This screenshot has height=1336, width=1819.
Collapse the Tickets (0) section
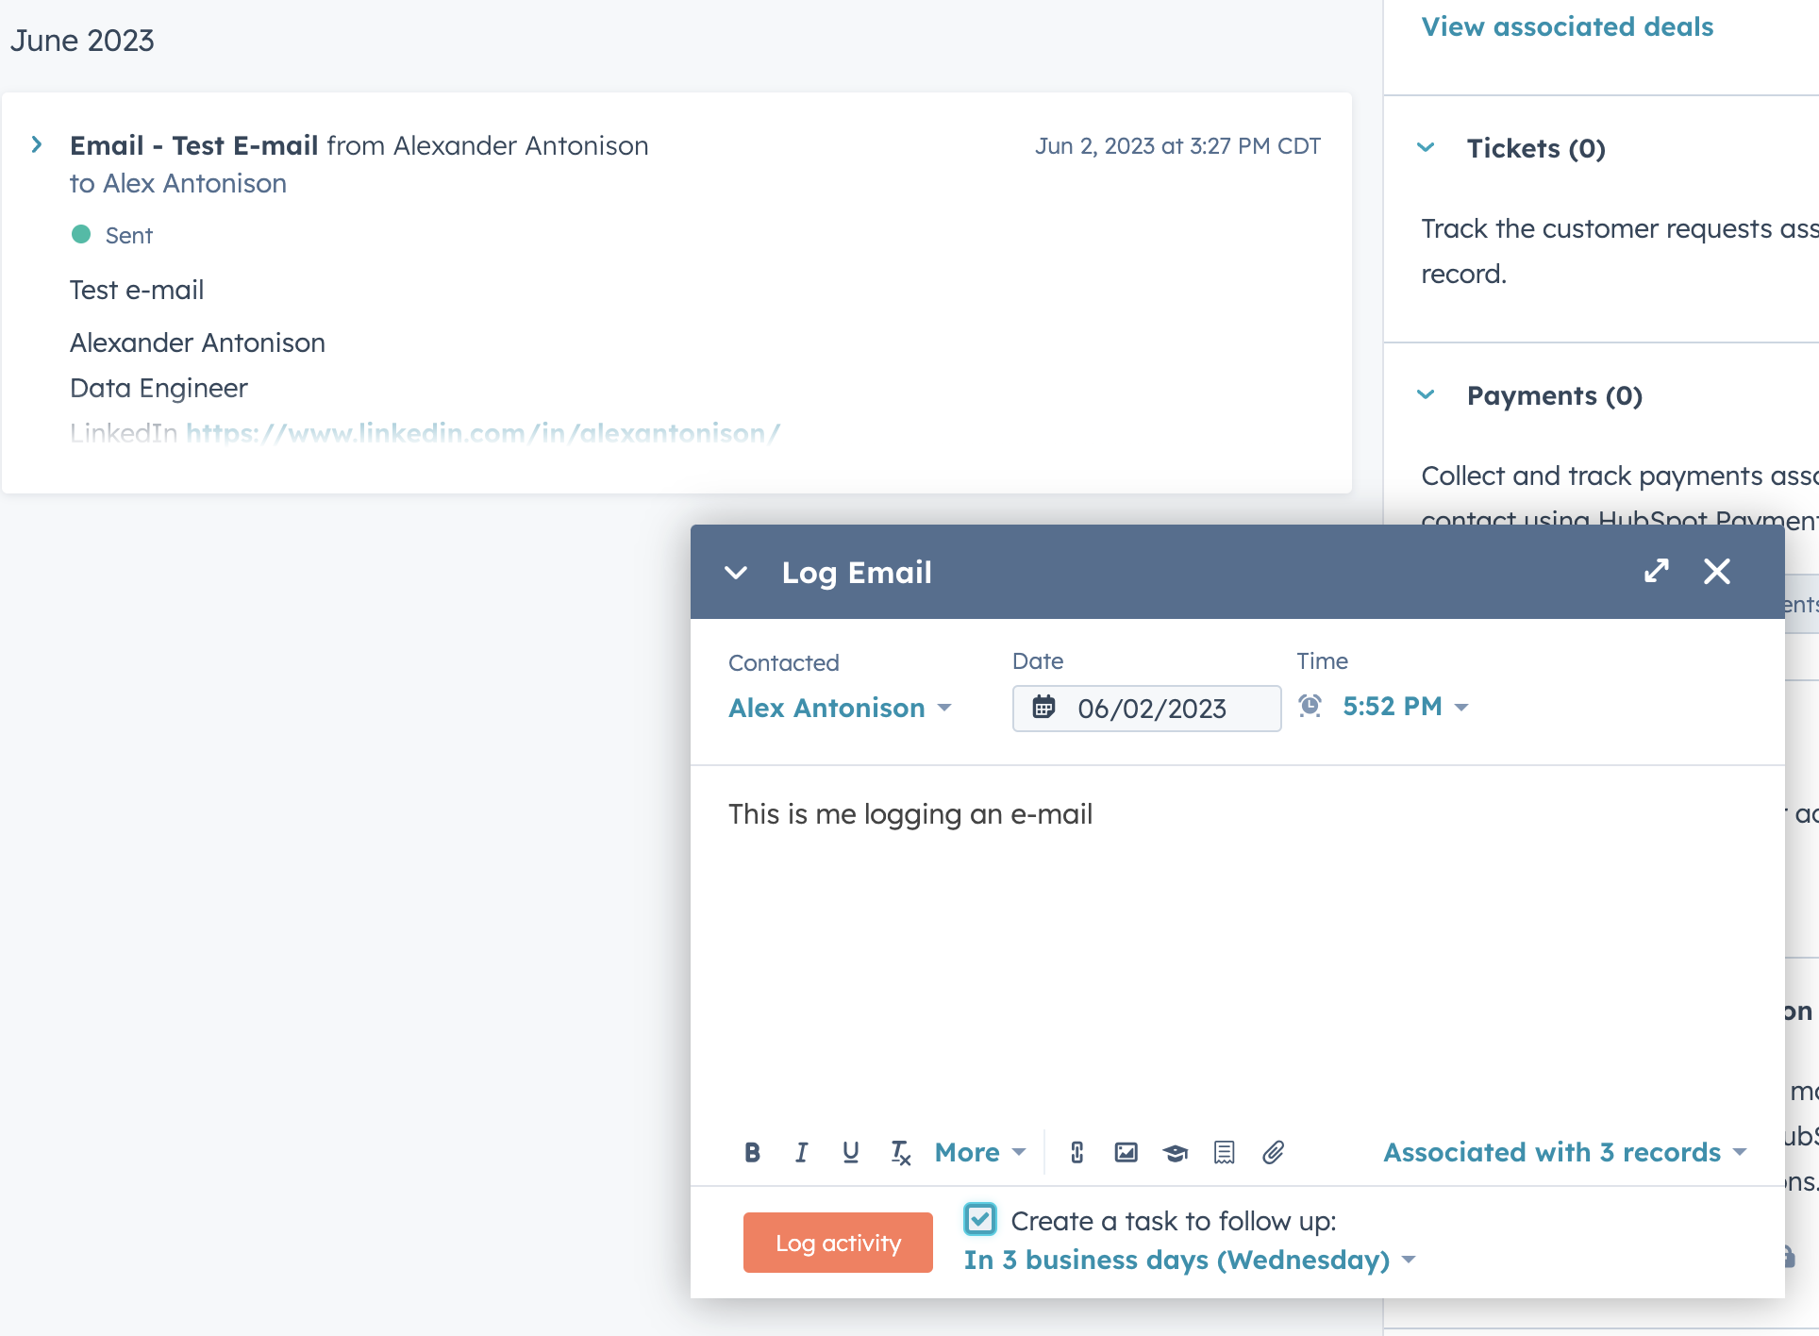1427,147
